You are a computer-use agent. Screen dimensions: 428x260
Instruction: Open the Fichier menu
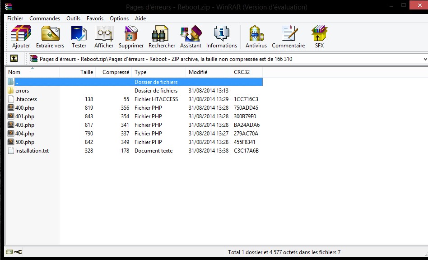click(x=15, y=18)
